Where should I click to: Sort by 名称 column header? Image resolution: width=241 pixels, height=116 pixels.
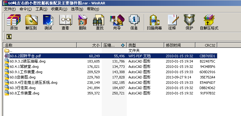click(40, 45)
